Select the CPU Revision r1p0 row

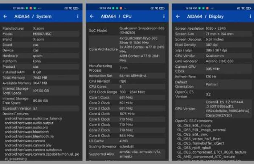(127, 81)
